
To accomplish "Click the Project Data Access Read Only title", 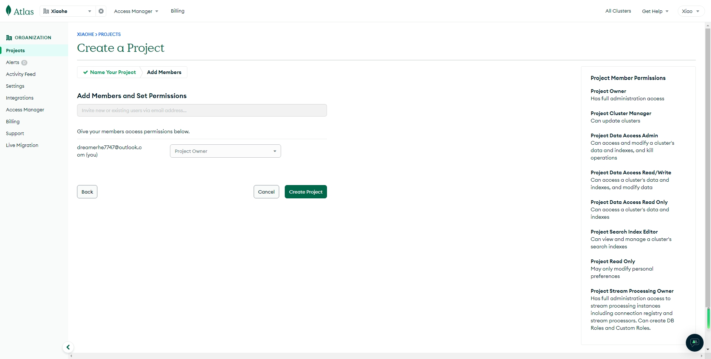I will [x=629, y=202].
